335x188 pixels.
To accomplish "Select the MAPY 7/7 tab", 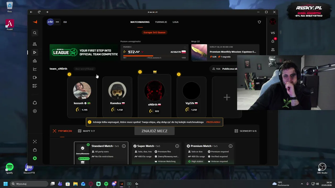I will tap(86, 131).
